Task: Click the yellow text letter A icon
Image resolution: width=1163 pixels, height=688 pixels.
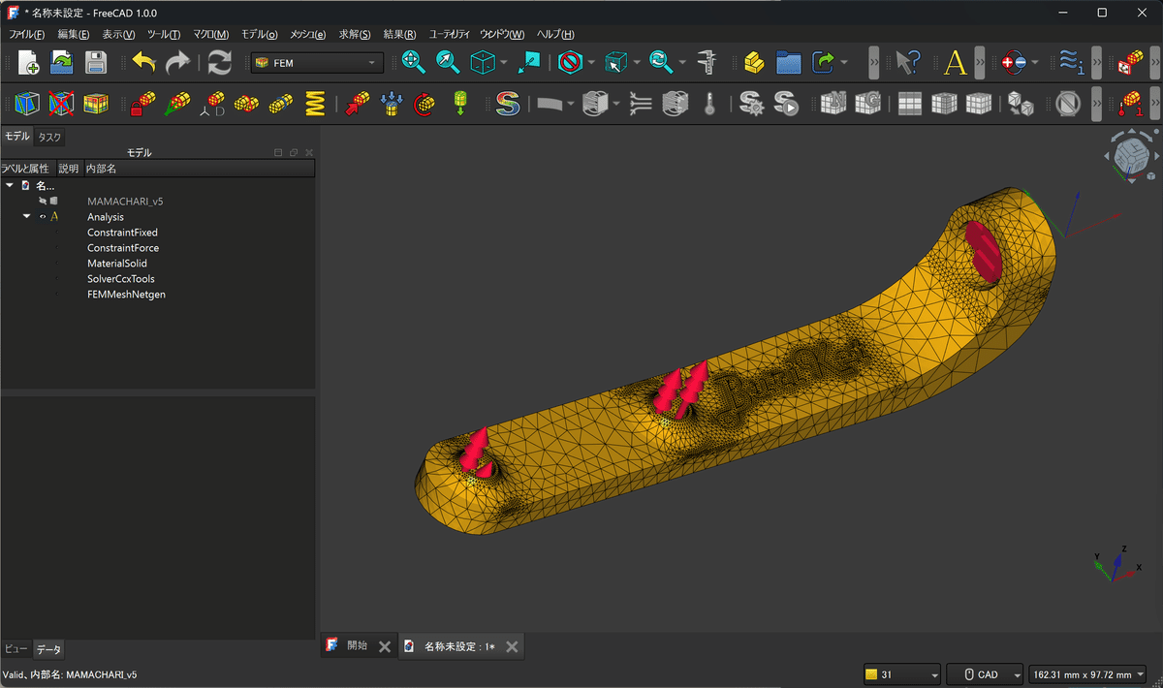Action: pyautogui.click(x=956, y=63)
